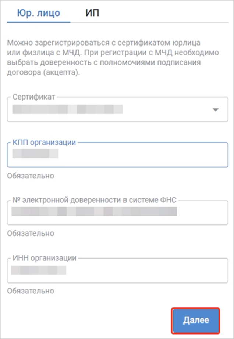Click the ИНН организации field label
The width and height of the screenshot is (234, 339).
(x=45, y=258)
